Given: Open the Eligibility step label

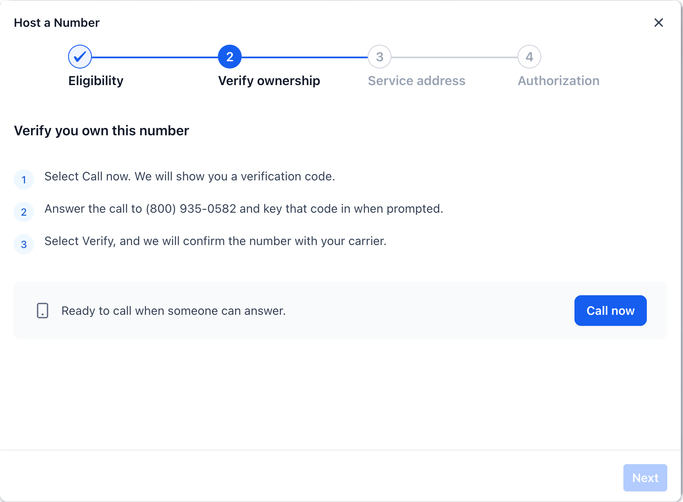Looking at the screenshot, I should coord(96,81).
